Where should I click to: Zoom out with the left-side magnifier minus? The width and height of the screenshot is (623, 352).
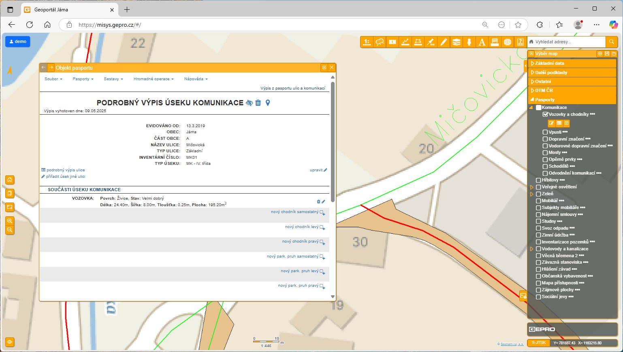(x=10, y=230)
